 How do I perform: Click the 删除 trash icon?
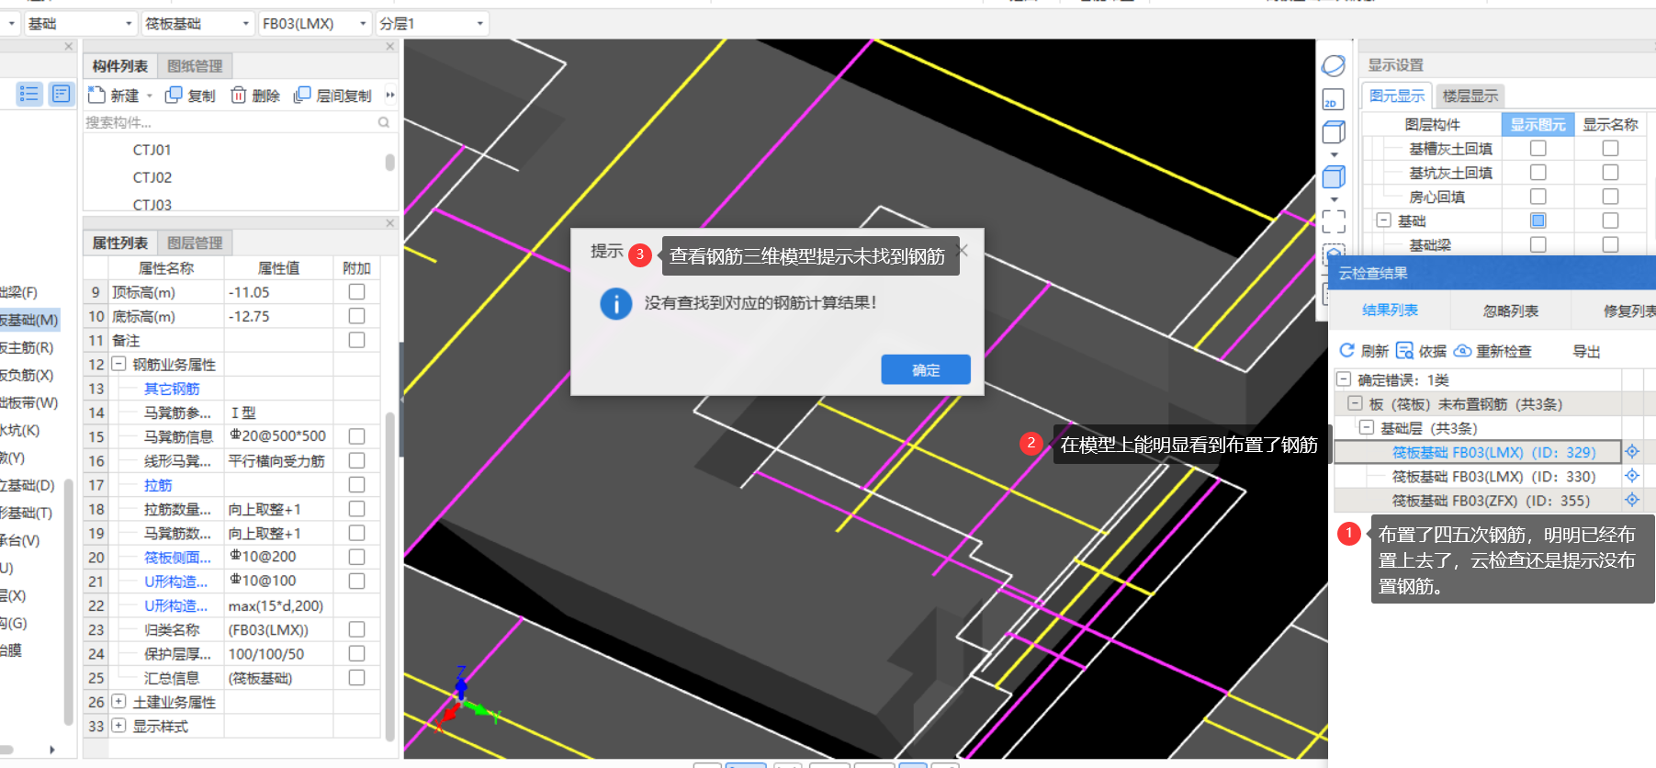pyautogui.click(x=238, y=95)
